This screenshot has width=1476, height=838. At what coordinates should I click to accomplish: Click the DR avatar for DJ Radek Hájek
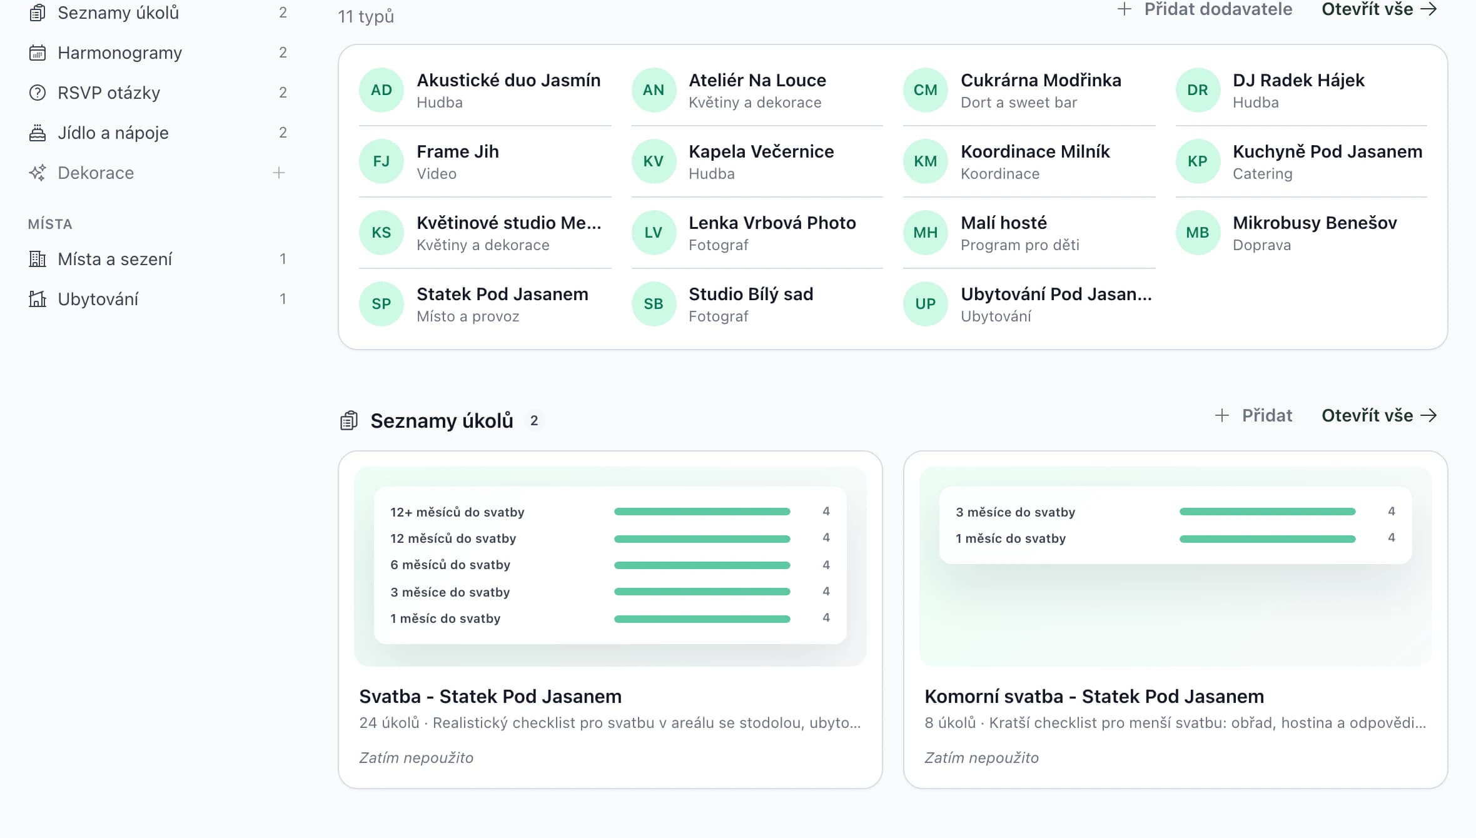coord(1198,90)
